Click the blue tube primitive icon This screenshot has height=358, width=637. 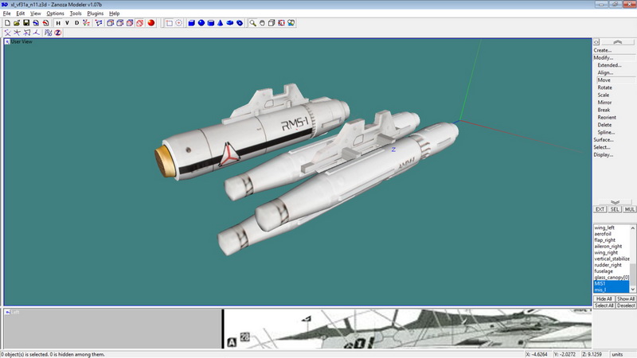coord(240,23)
